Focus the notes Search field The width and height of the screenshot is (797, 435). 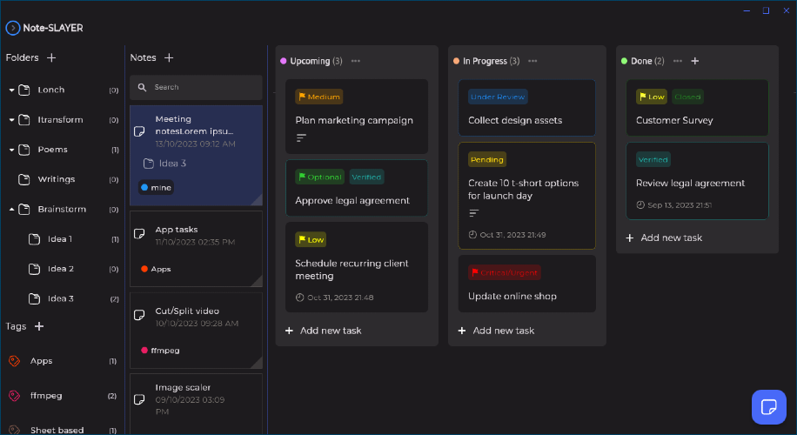[x=196, y=87]
